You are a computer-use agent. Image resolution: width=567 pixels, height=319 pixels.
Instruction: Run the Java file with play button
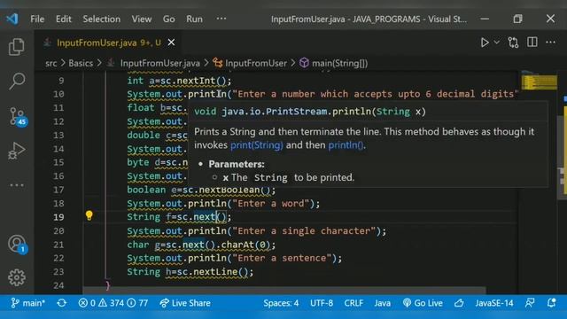pyautogui.click(x=485, y=43)
